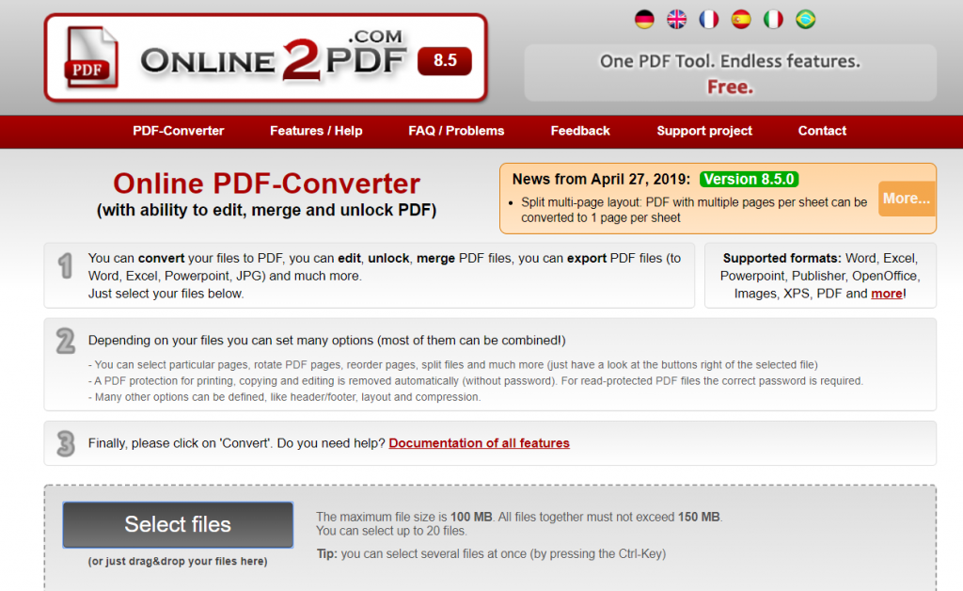The image size is (963, 591).
Task: Click 'Finally, please click on Convert' text
Action: 236,443
